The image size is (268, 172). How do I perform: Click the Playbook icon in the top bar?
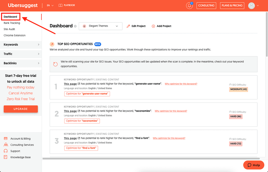click(60, 5)
